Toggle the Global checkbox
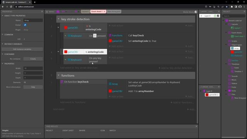This screenshot has width=247, height=139. click(x=25, y=25)
